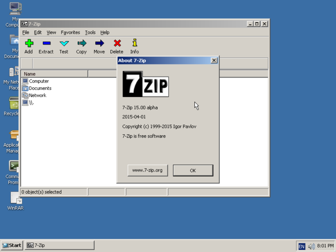
Task: Click the Extract toolbar icon
Action: pyautogui.click(x=47, y=43)
